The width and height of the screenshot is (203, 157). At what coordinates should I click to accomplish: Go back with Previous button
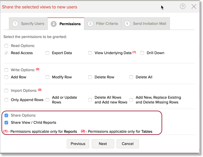point(78,144)
